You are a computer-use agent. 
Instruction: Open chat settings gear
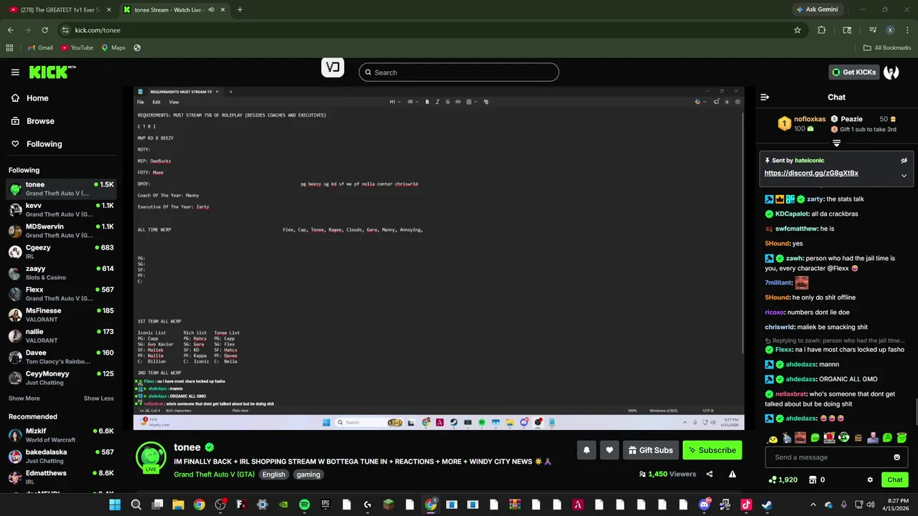pyautogui.click(x=870, y=479)
